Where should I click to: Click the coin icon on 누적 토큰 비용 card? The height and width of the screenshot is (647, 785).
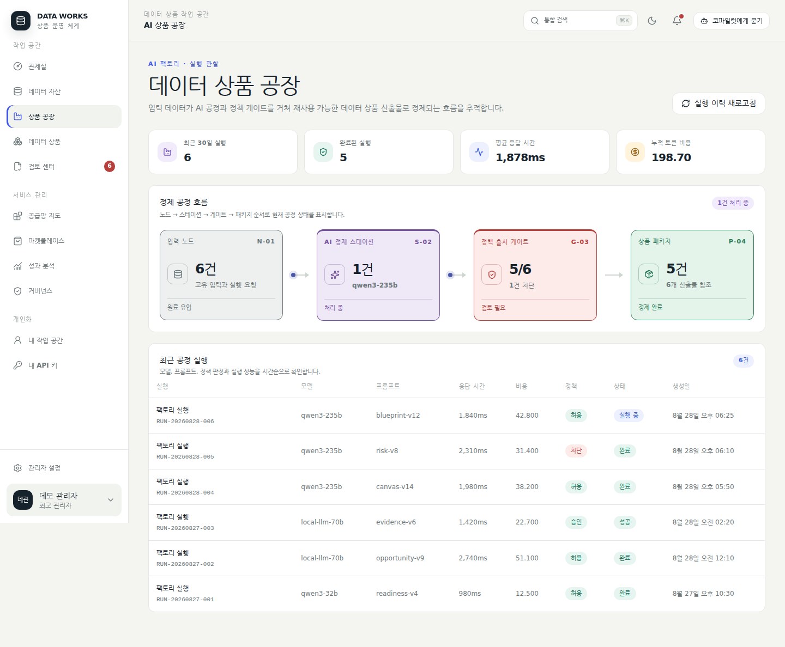pyautogui.click(x=635, y=152)
